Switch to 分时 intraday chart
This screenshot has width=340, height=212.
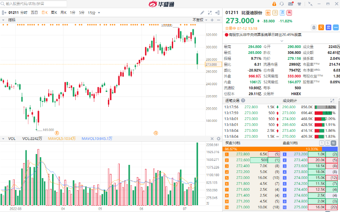[x=24, y=13]
